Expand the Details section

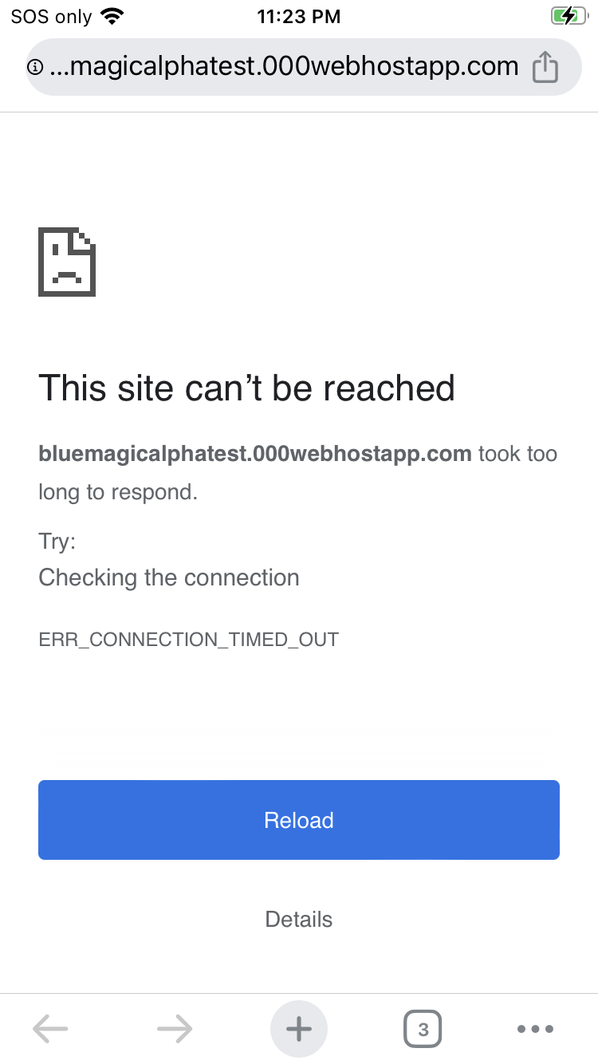pos(299,919)
